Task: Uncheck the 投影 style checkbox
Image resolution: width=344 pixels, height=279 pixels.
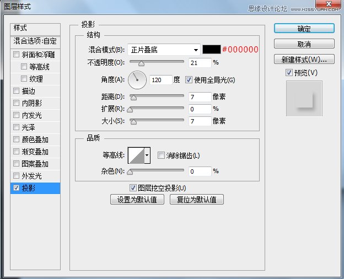Action: tap(16, 187)
